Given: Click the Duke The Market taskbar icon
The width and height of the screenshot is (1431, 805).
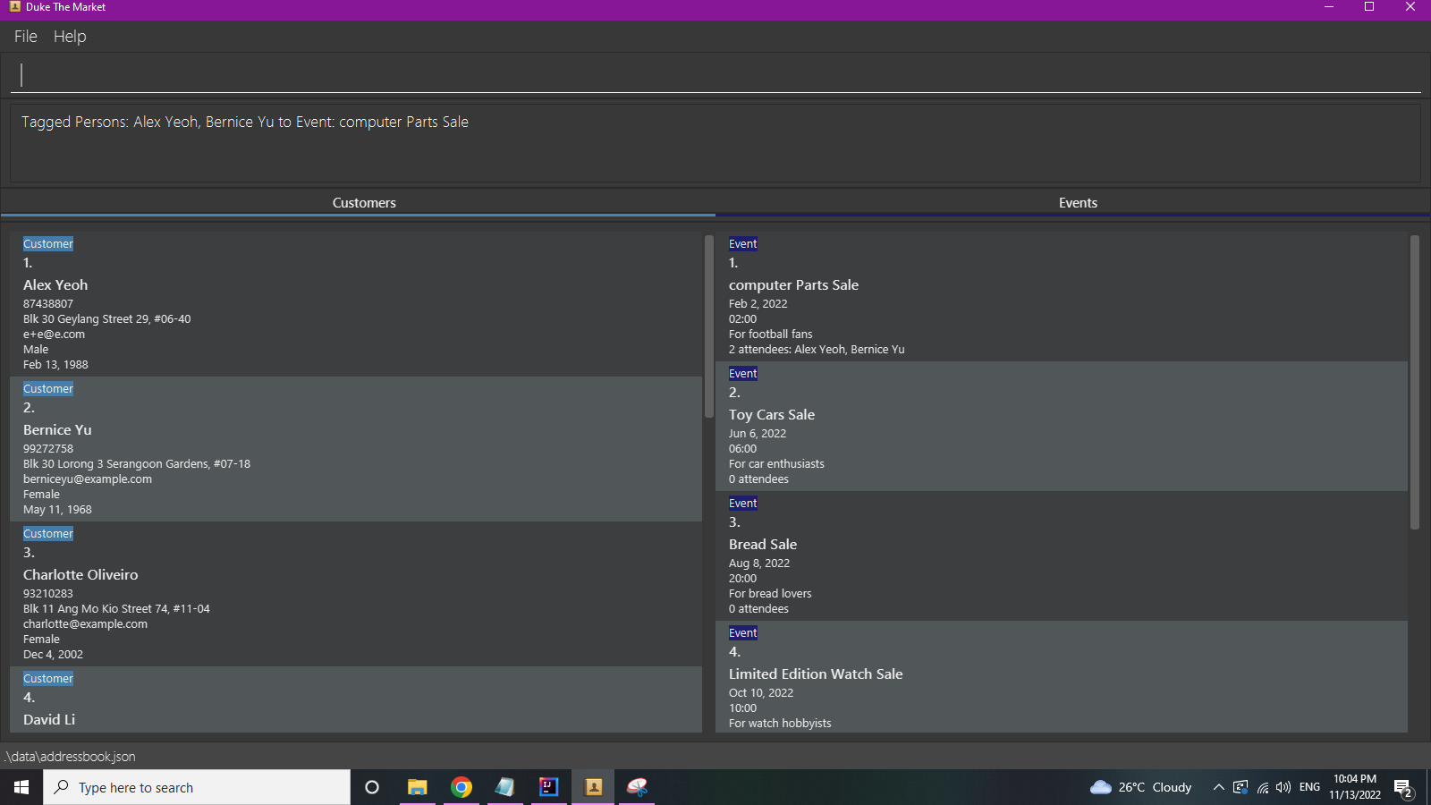Looking at the screenshot, I should [593, 787].
